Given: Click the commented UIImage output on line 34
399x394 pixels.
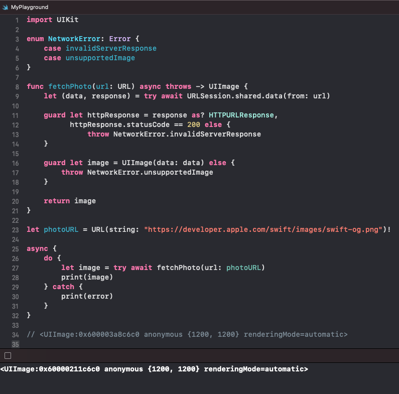Looking at the screenshot, I should click(x=187, y=334).
